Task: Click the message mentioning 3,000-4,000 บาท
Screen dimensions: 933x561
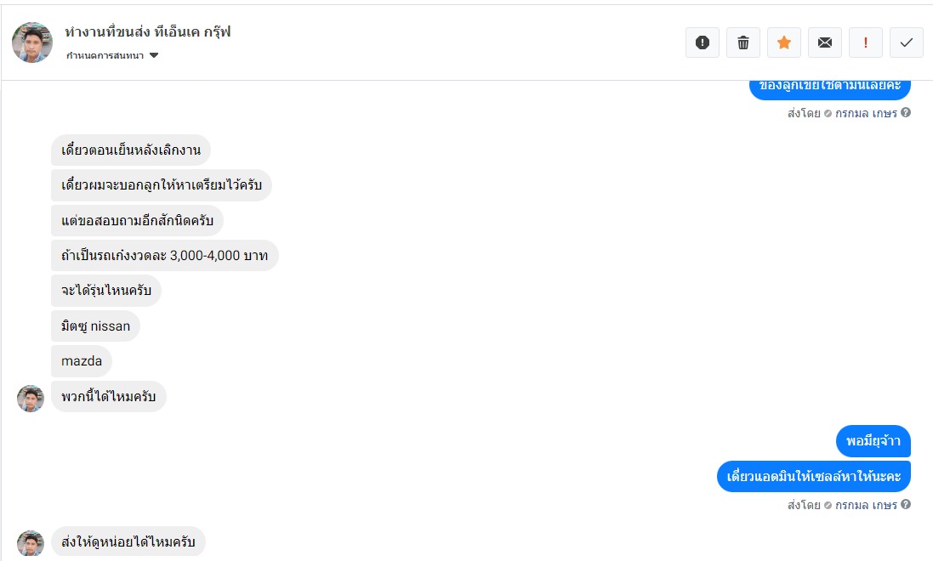Action: click(x=165, y=256)
